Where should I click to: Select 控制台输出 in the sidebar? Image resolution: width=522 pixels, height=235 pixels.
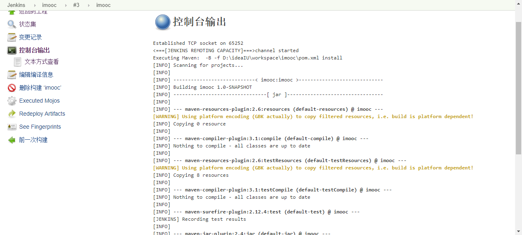point(35,50)
